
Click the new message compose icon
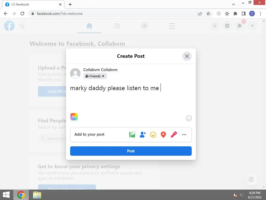(251, 179)
